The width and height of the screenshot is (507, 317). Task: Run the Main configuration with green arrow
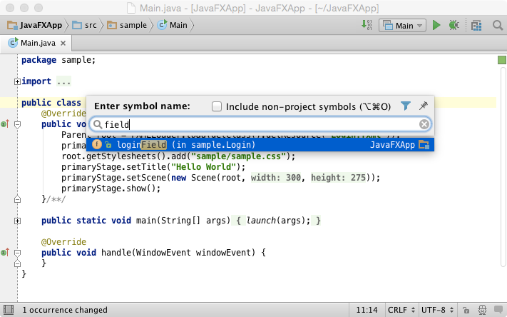[x=436, y=25]
